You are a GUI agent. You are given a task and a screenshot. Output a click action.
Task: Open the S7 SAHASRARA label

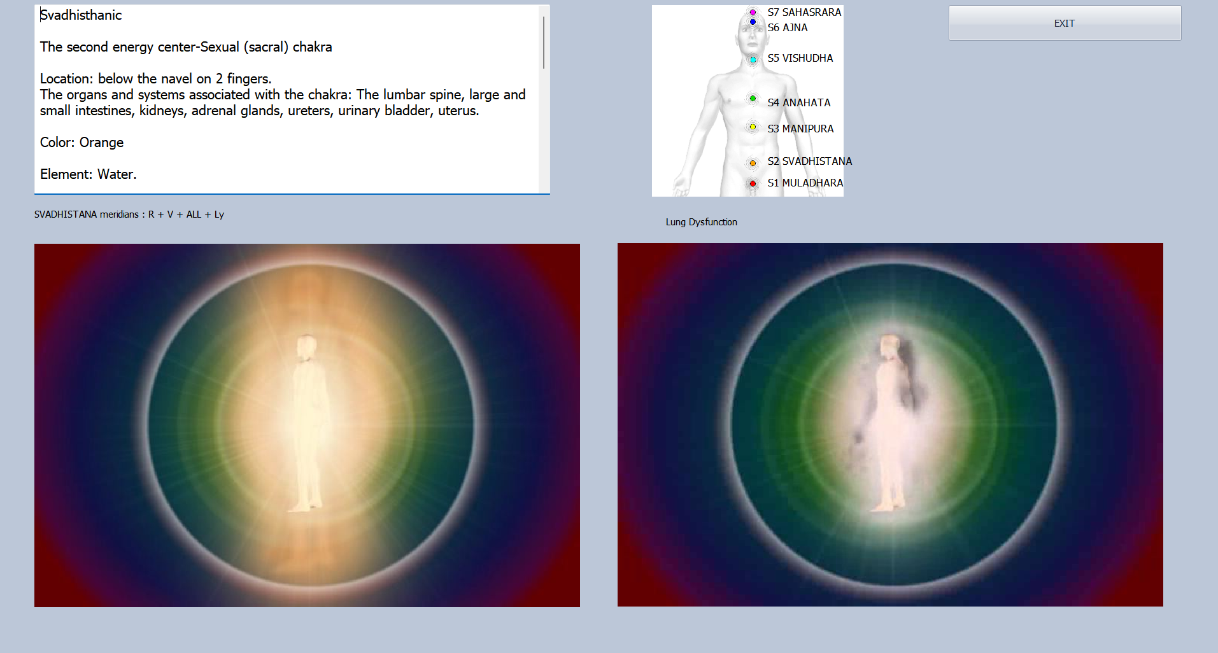click(x=804, y=12)
